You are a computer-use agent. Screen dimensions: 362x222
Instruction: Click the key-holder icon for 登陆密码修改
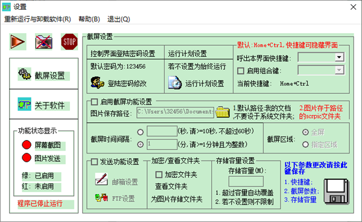tap(97, 82)
